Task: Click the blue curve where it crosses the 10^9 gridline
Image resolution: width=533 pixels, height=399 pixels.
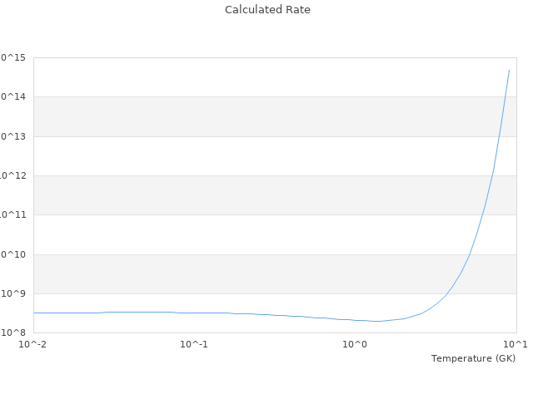Action: click(446, 293)
